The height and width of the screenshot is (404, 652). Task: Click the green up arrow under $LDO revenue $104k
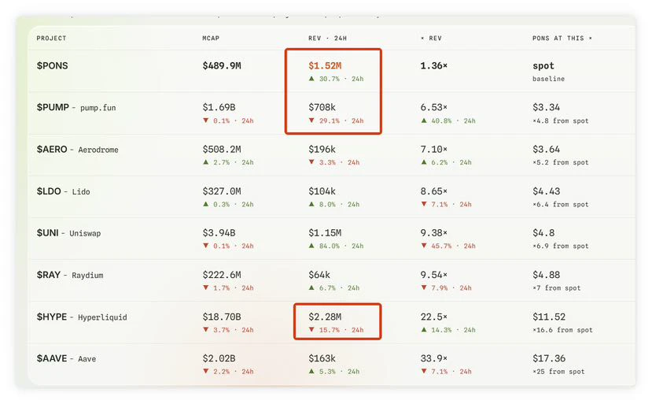click(311, 204)
